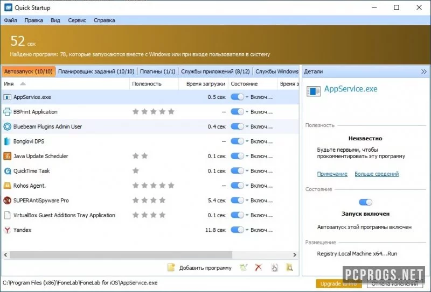Viewport: 431px width, 292px height.
Task: Disable BBPrint Application startup switch
Action: click(237, 112)
